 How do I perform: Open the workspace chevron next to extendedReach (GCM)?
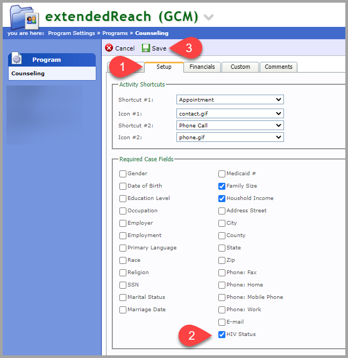coord(208,17)
